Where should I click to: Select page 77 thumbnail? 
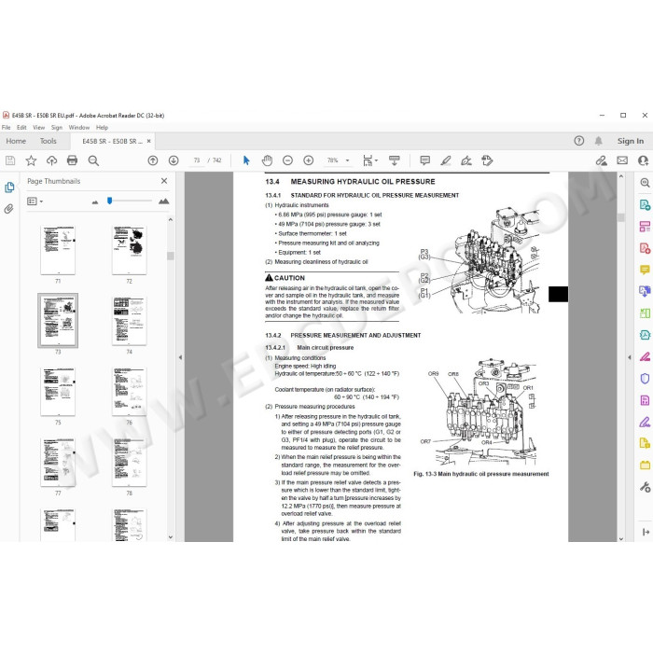click(58, 463)
